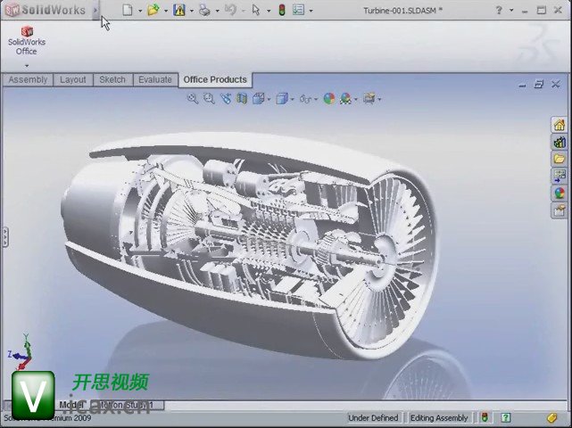The image size is (572, 428).
Task: Click the Edit Appearance color wheel icon
Action: point(328,99)
